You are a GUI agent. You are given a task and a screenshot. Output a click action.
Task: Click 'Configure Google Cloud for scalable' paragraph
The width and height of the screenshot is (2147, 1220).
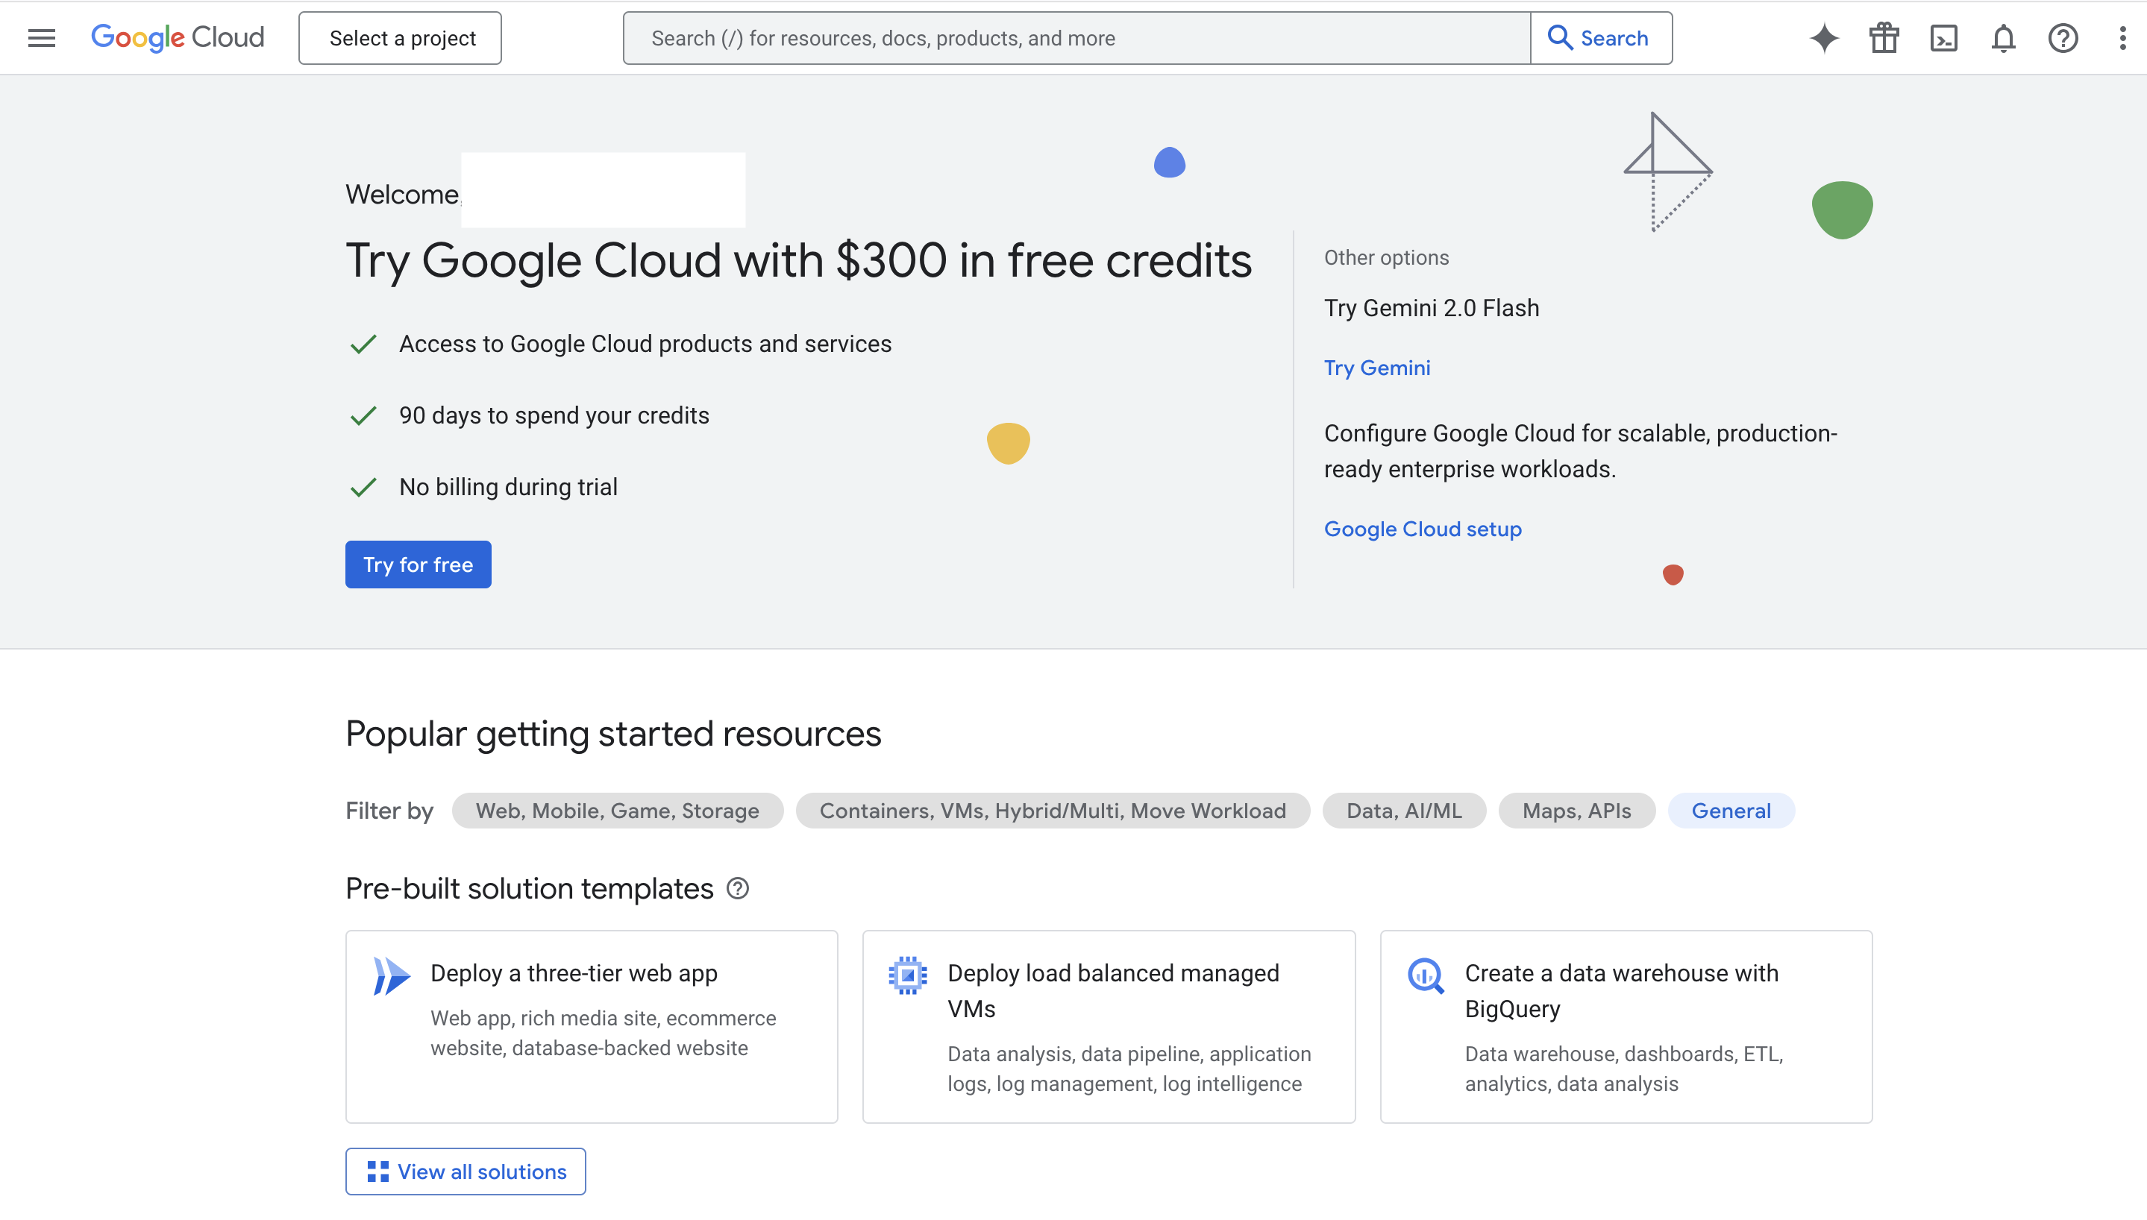[1581, 451]
